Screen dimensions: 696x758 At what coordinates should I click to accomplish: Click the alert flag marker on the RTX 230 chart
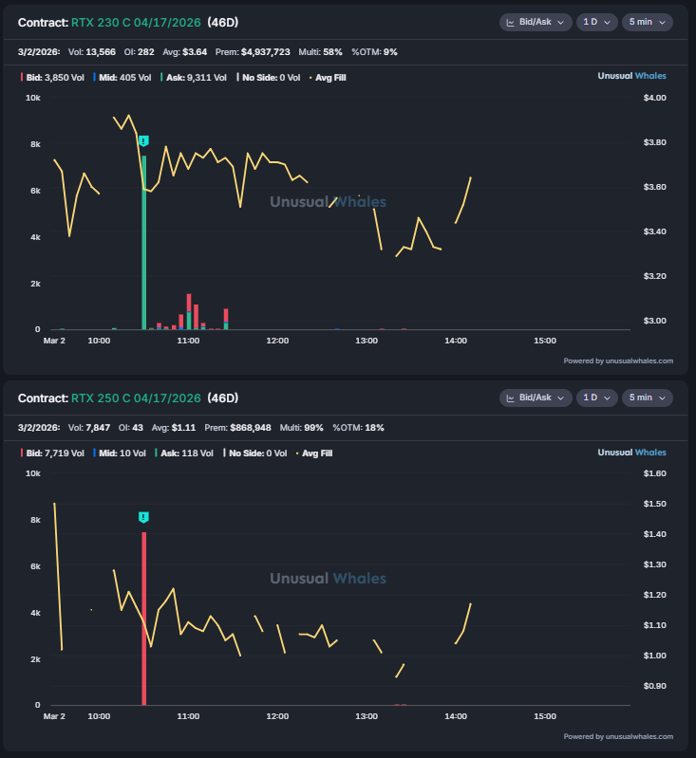pyautogui.click(x=143, y=141)
